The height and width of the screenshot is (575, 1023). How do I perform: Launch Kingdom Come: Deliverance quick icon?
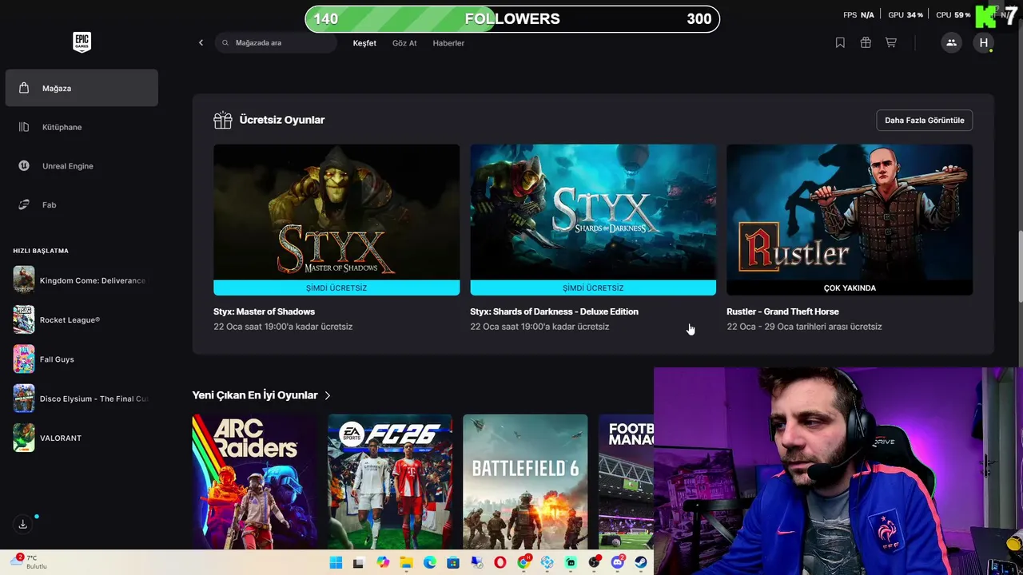tap(24, 280)
